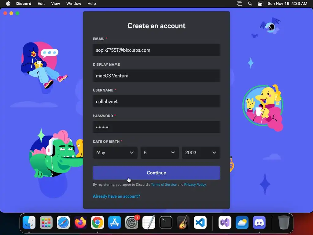
Task: Expand the month dropdown showing May
Action: coord(115,153)
